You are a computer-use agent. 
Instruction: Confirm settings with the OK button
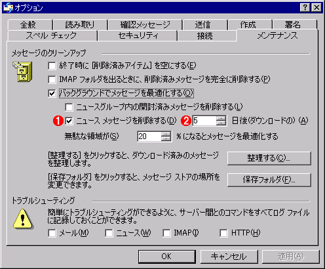pos(167,257)
